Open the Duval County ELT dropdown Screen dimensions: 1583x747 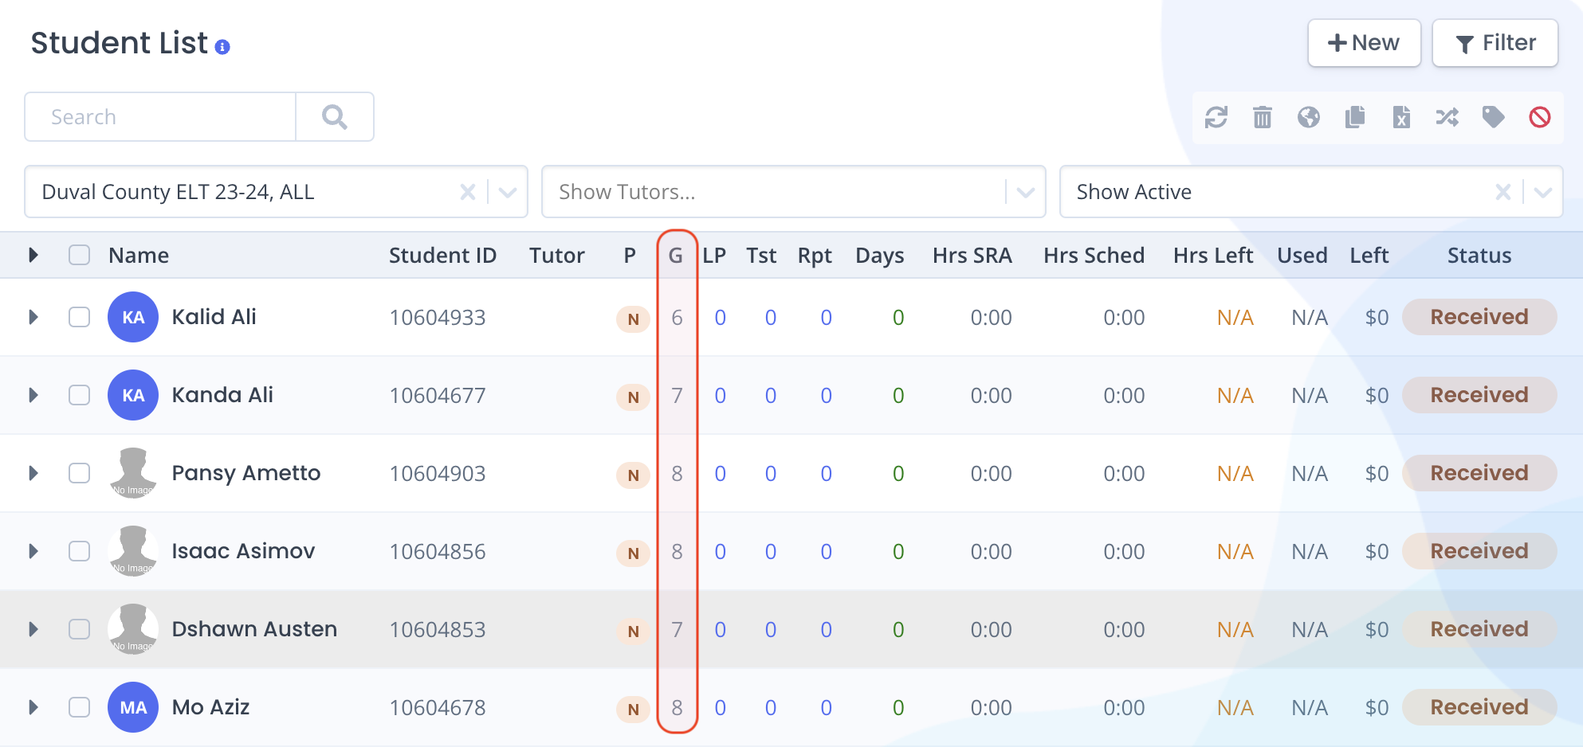508,192
